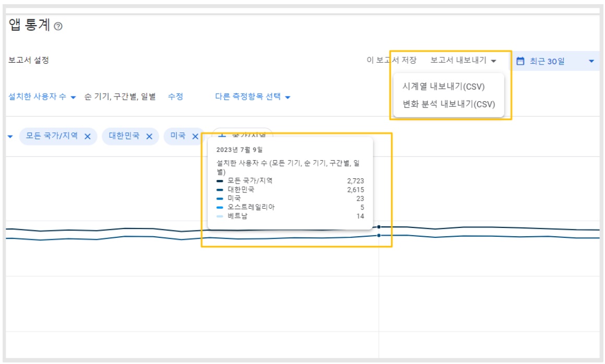Click the 모든 국가/지역 legend color swatch

pos(220,181)
